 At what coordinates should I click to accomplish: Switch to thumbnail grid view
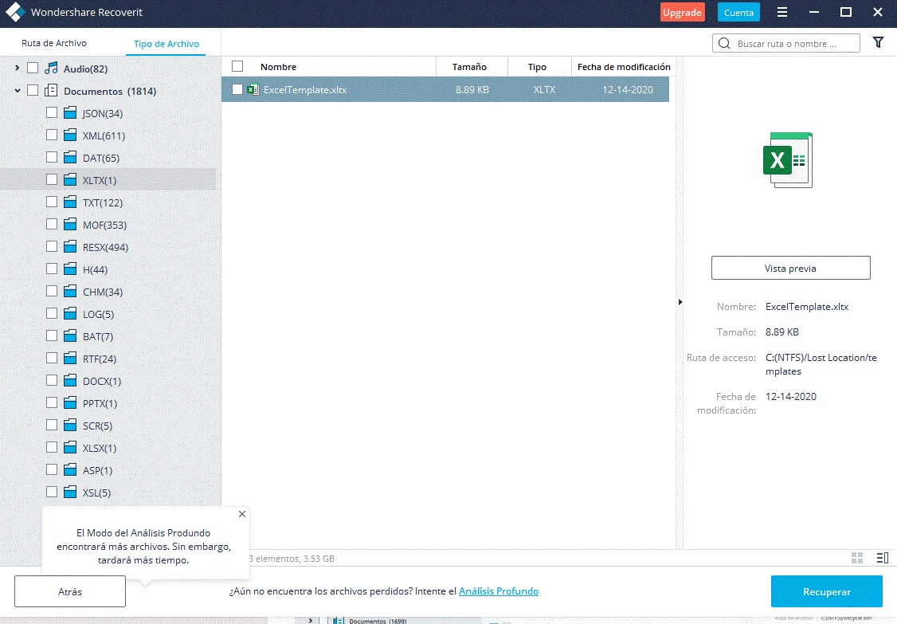tap(857, 558)
